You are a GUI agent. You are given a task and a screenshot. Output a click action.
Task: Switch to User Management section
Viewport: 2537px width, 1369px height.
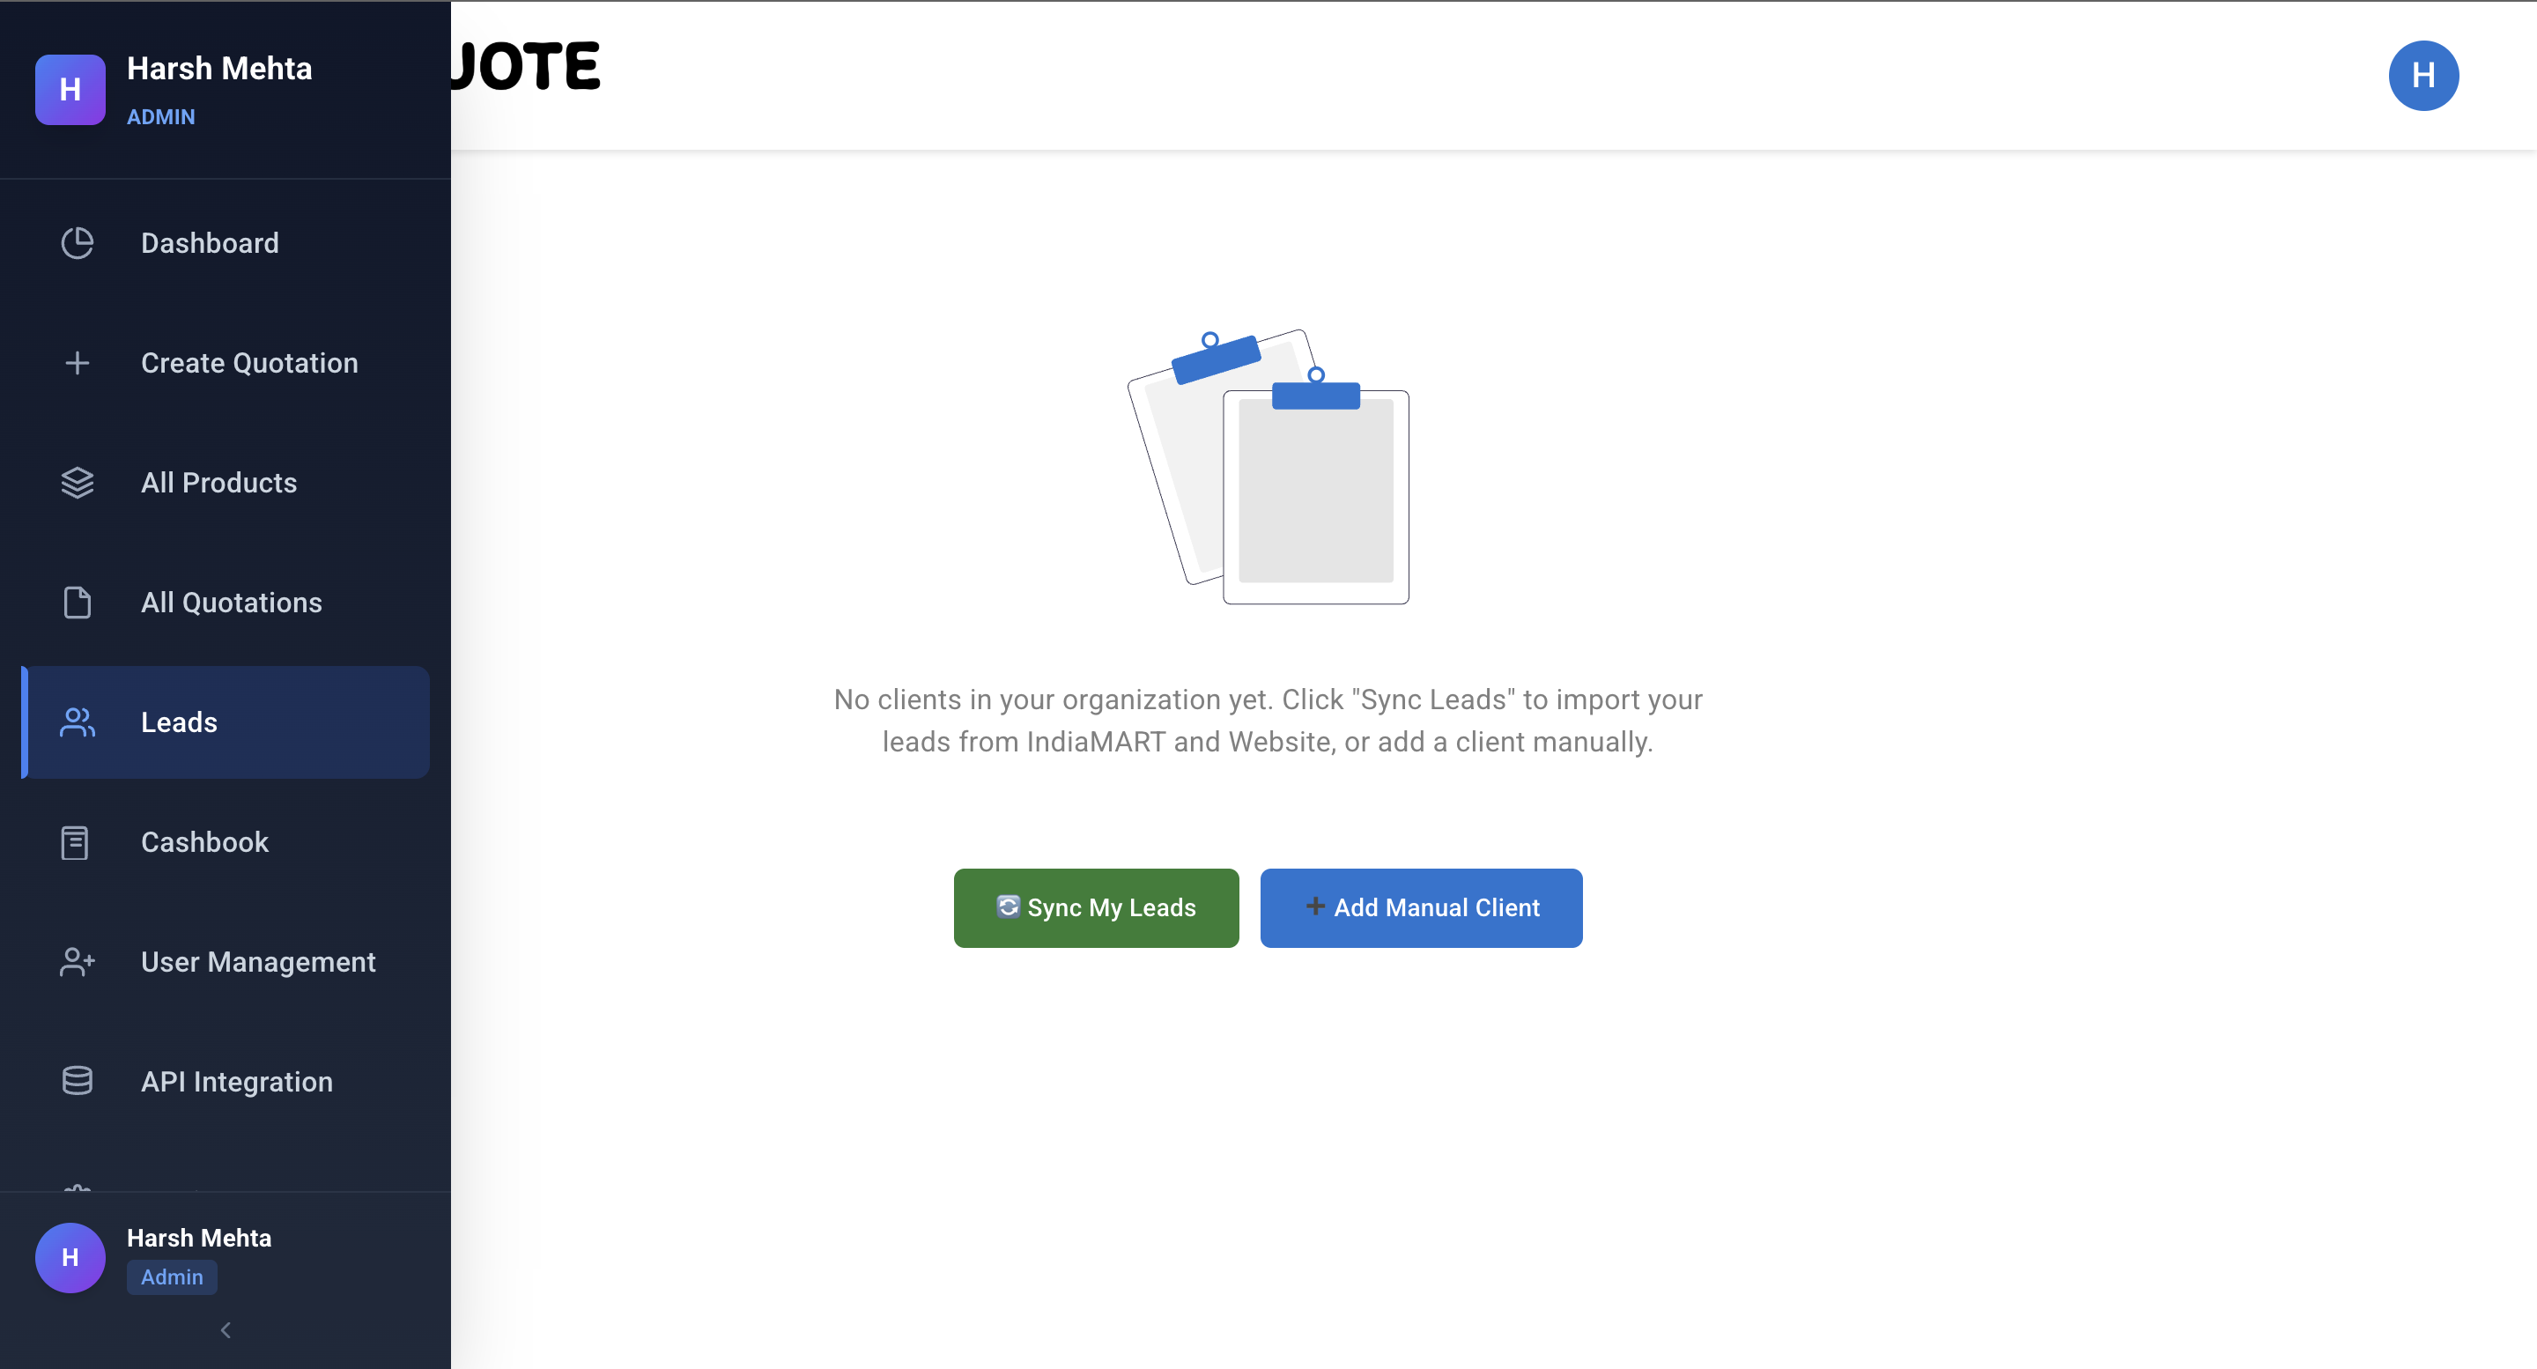click(258, 962)
